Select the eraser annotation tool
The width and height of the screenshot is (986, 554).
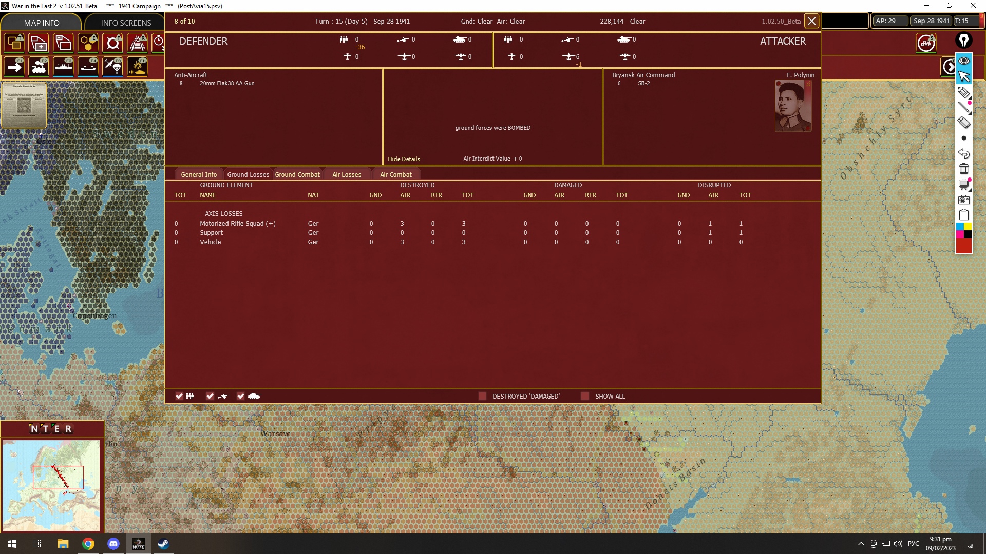964,123
